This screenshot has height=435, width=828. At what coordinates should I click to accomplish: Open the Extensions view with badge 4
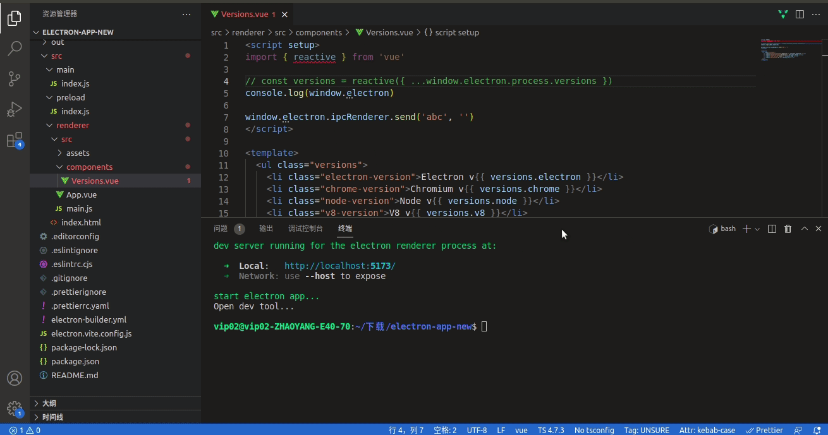[x=15, y=140]
